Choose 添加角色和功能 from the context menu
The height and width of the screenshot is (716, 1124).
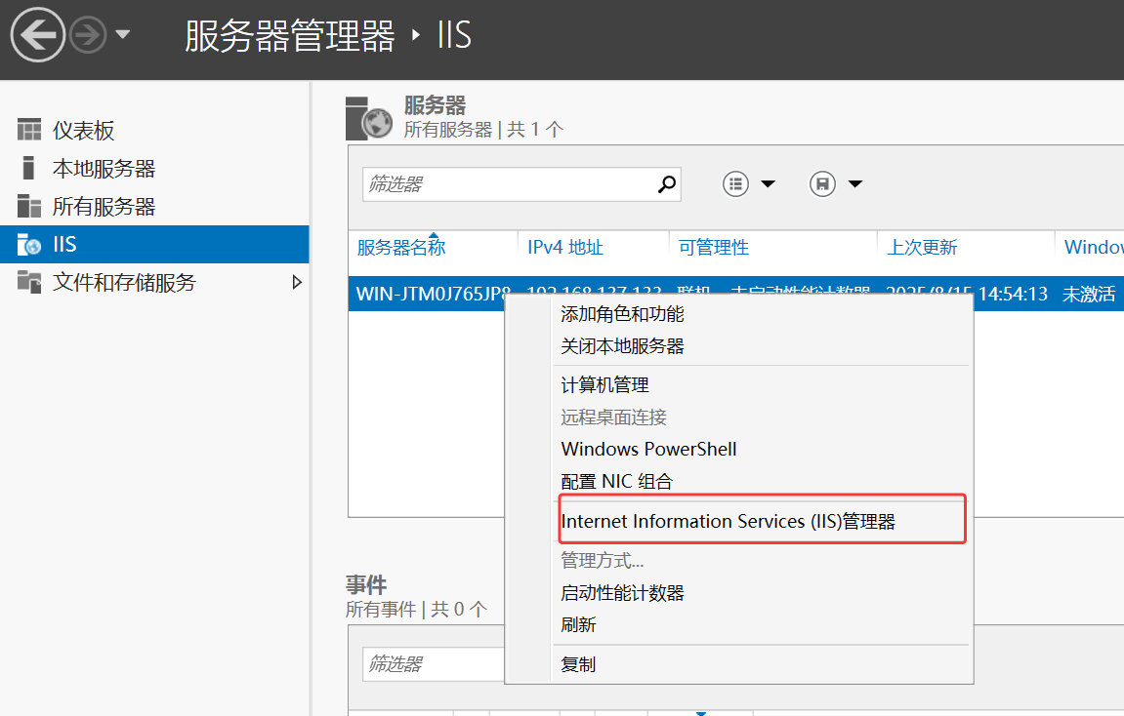tap(622, 314)
